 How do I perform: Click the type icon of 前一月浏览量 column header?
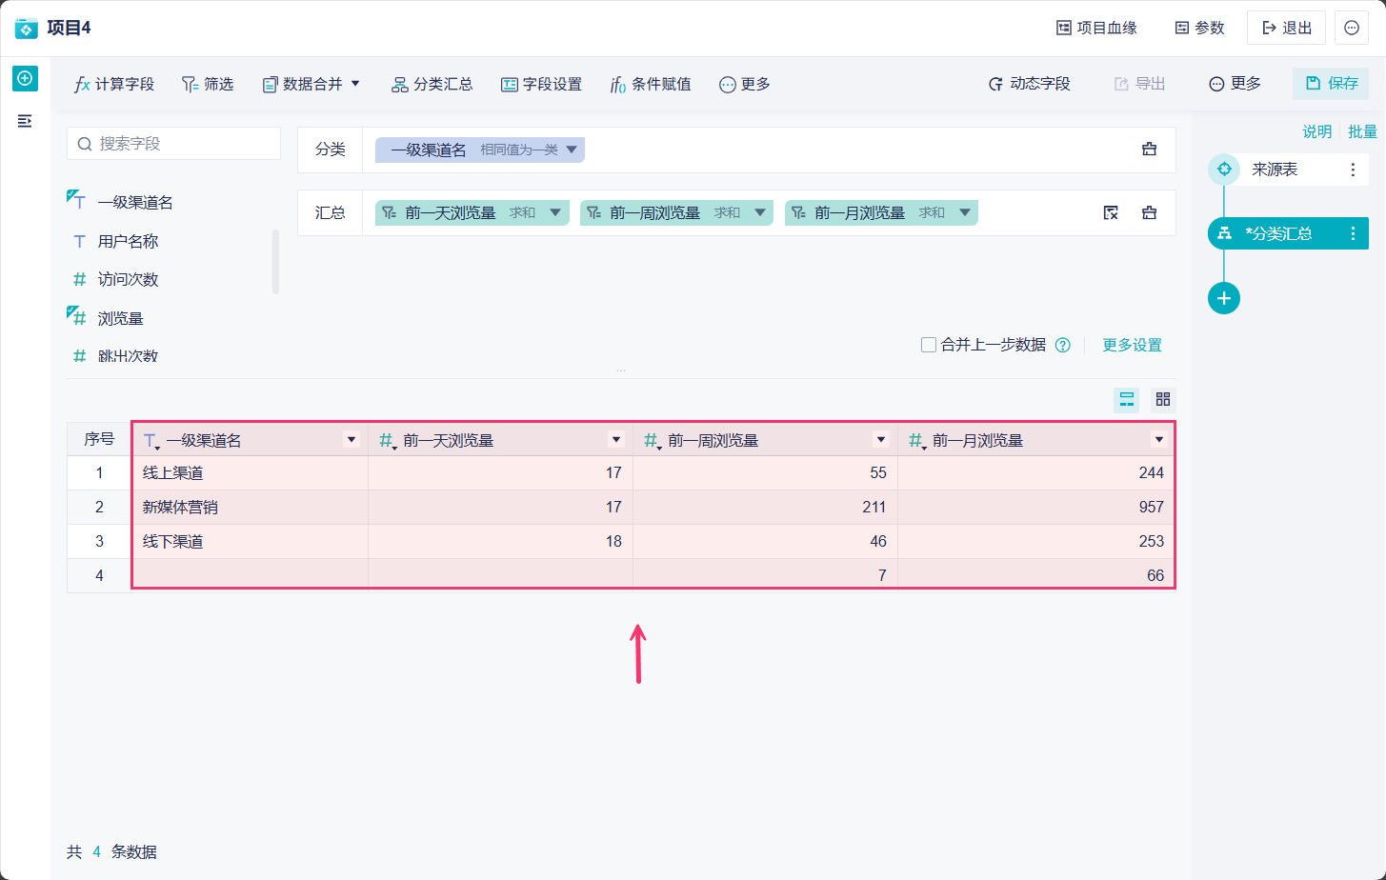(916, 440)
